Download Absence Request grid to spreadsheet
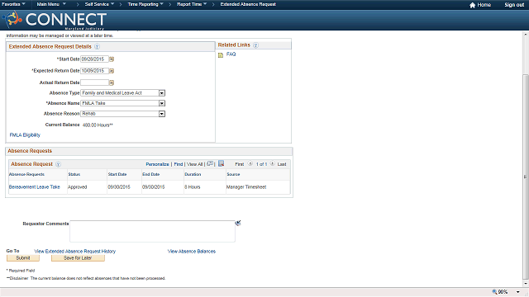The width and height of the screenshot is (529, 297). [222, 163]
